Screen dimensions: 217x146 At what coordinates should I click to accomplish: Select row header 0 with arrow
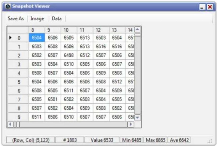pos(18,38)
